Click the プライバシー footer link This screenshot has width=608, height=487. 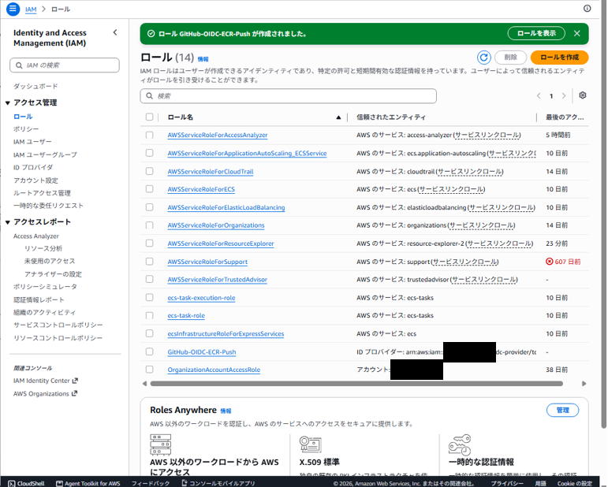click(507, 483)
